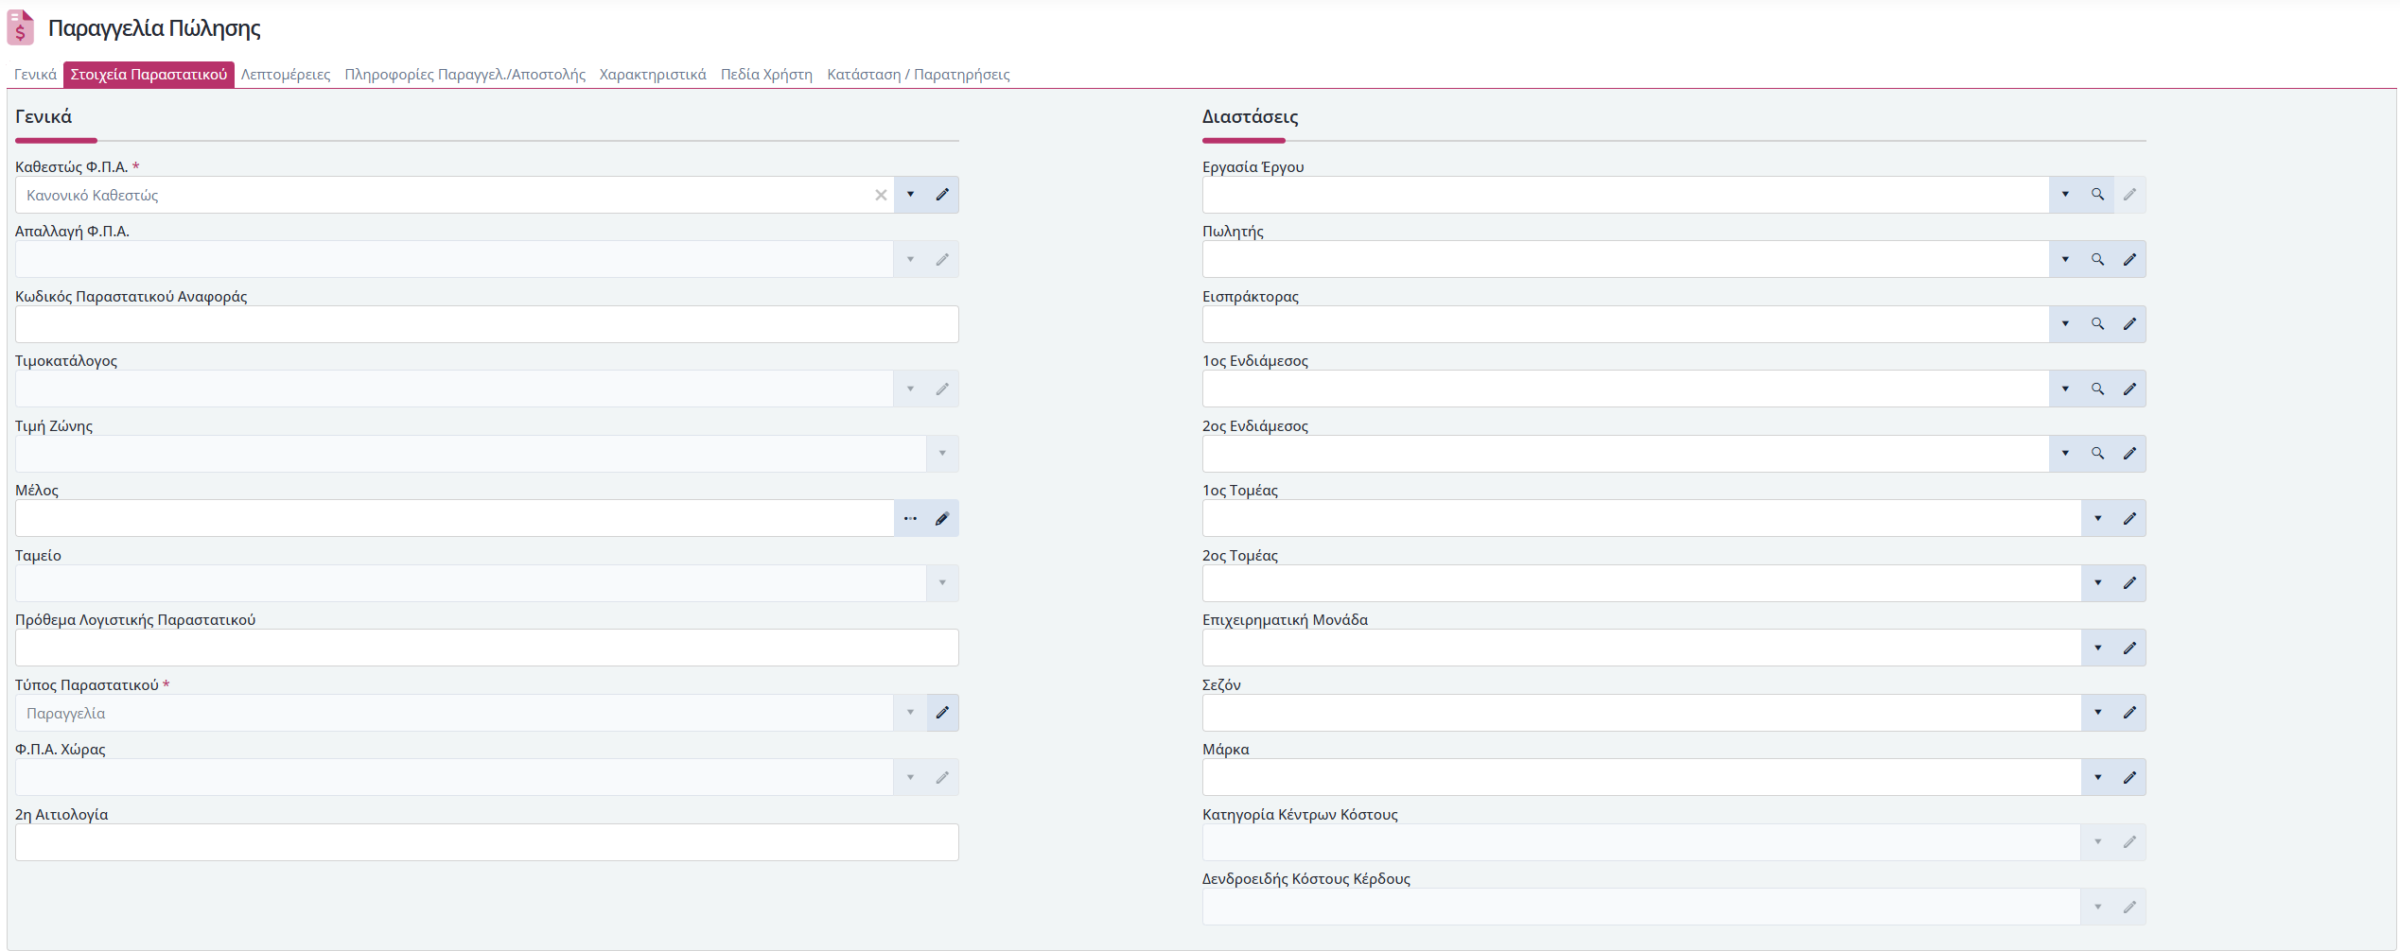Edit 1ος Ενδιάμεσος with pencil icon

(x=2129, y=389)
